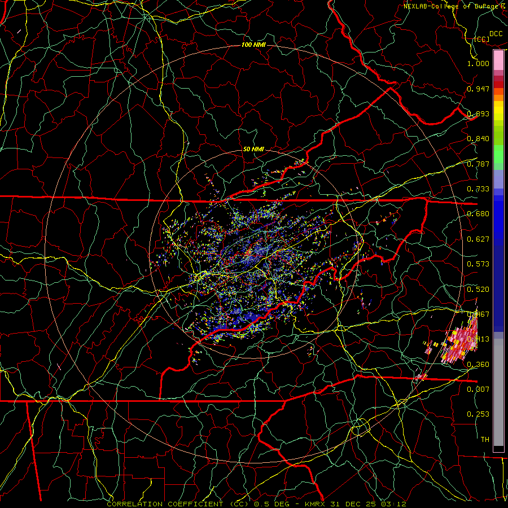Click the 0.360 scale value
The image size is (508, 508).
[478, 365]
